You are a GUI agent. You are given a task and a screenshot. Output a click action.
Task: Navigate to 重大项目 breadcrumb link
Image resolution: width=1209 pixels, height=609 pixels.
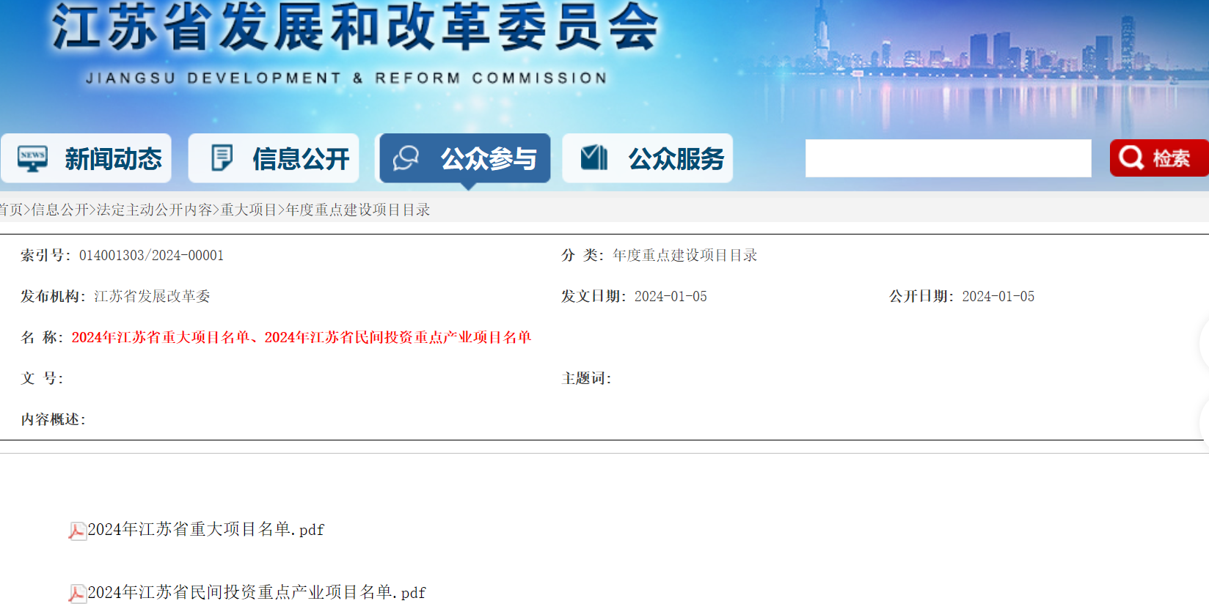249,210
